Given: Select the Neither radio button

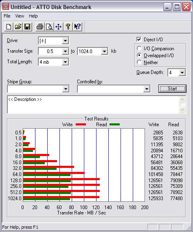Looking at the screenshot, I should click(x=139, y=62).
